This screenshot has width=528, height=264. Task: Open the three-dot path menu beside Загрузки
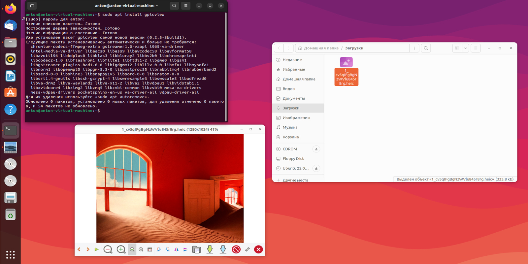(414, 48)
